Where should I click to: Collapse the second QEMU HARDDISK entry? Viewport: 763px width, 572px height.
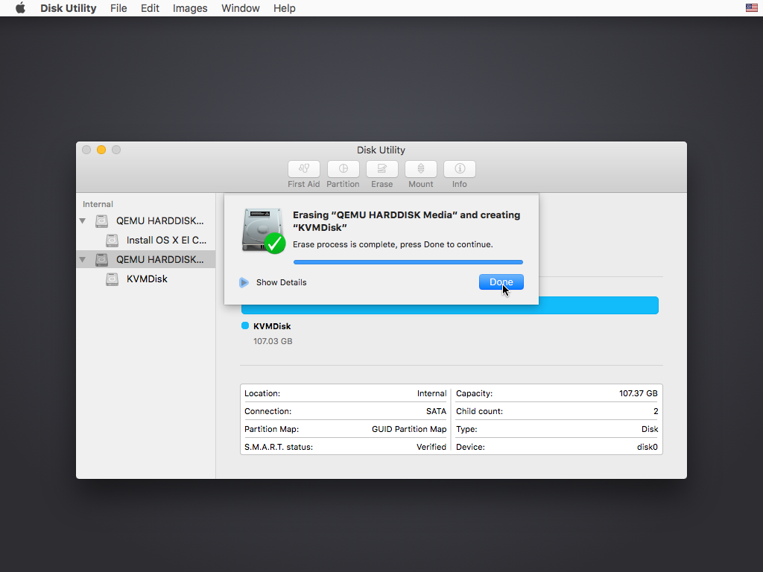(x=83, y=259)
